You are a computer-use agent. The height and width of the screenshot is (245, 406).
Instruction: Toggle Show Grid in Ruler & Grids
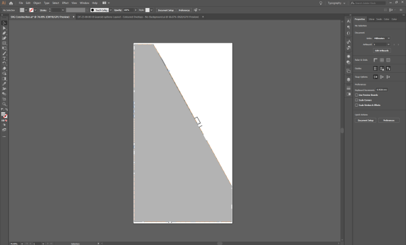point(382,60)
